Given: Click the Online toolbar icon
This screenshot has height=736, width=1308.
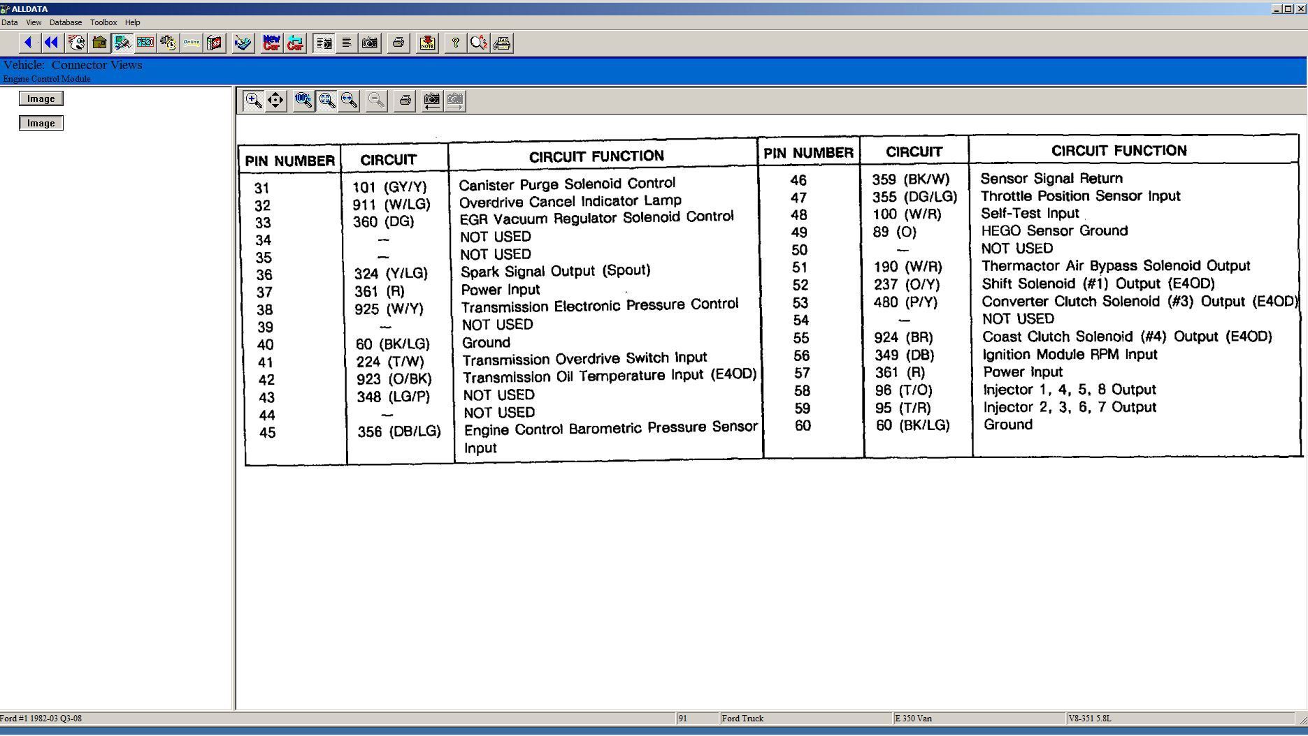Looking at the screenshot, I should (191, 43).
